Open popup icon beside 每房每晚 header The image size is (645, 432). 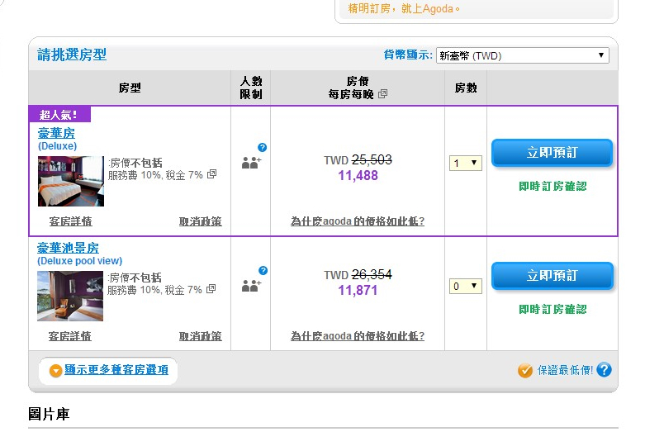coord(382,94)
